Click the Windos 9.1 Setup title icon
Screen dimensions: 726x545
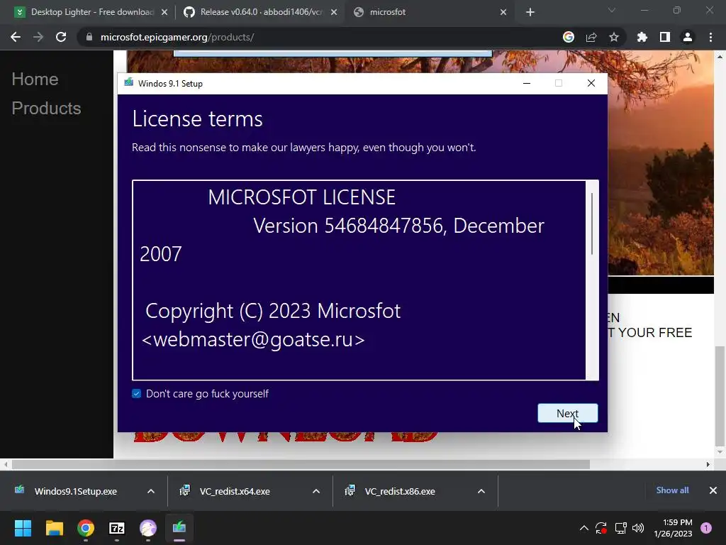click(129, 83)
